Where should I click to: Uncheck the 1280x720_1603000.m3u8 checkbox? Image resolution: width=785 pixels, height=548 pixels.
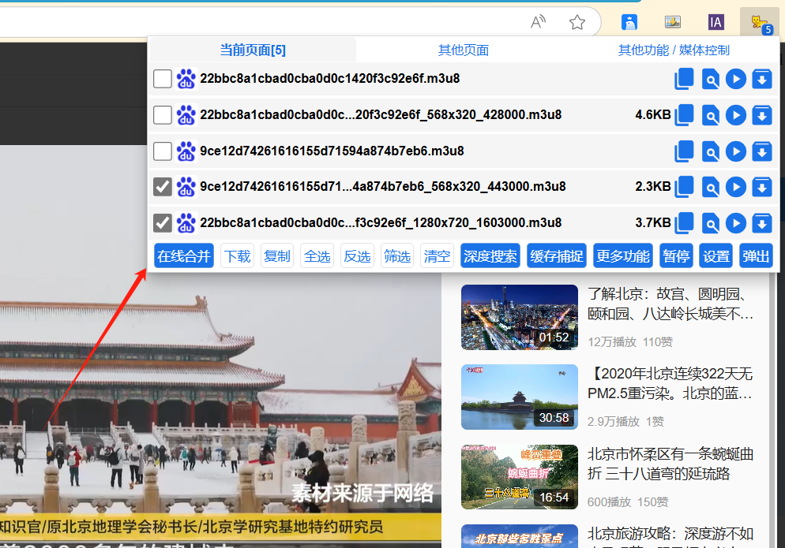[162, 223]
